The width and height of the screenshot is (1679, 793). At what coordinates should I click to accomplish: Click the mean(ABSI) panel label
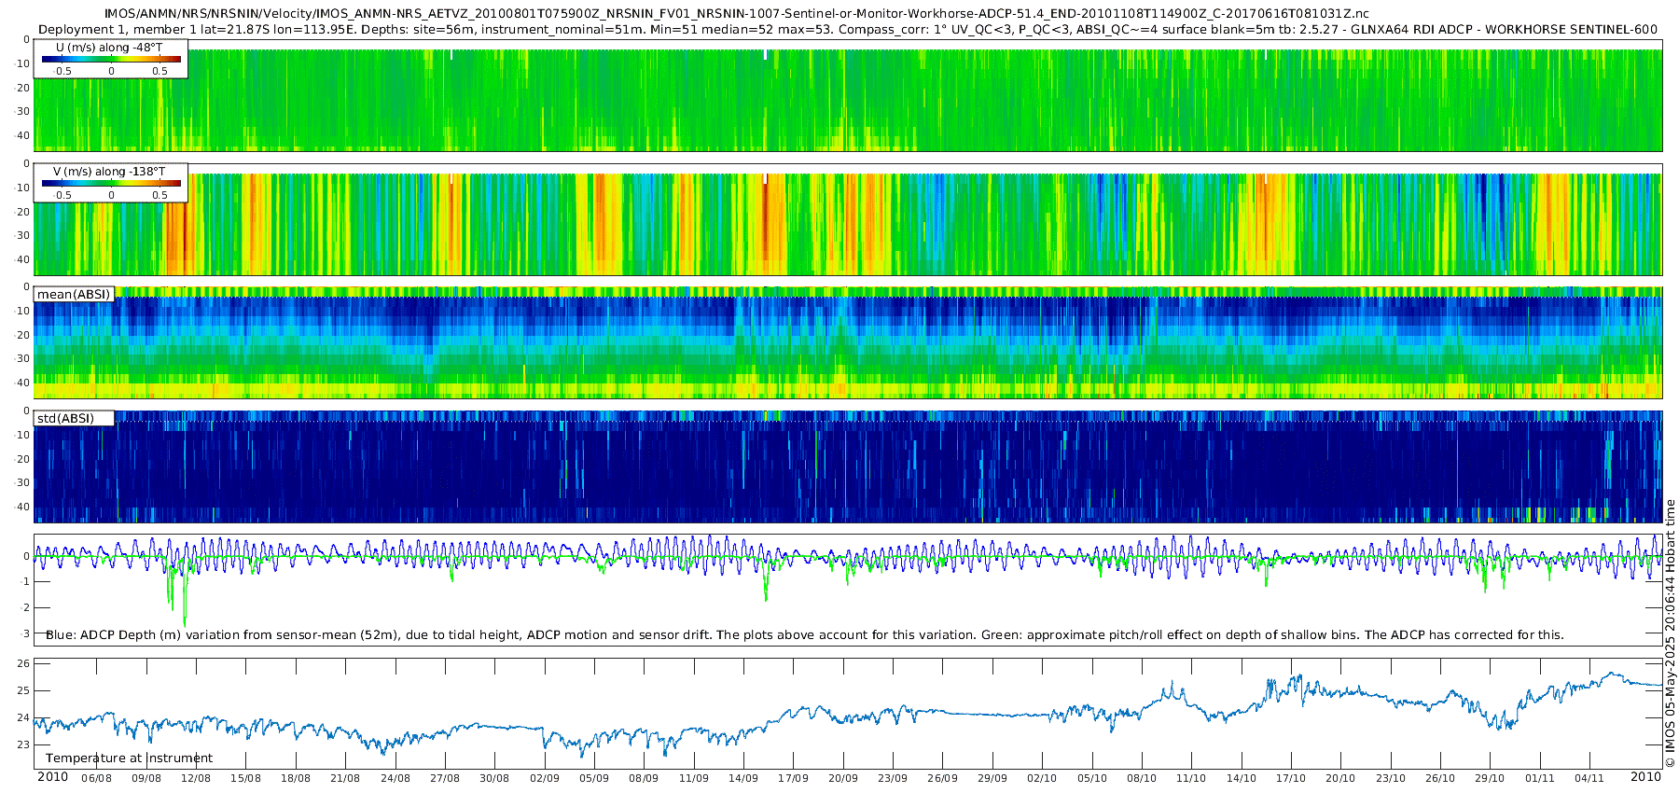point(74,295)
